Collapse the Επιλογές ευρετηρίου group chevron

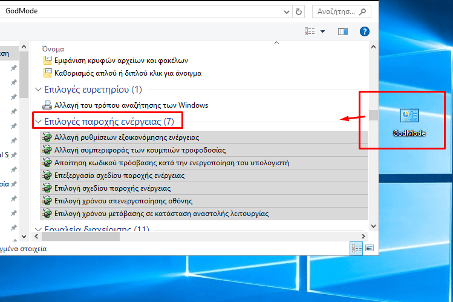(x=38, y=90)
